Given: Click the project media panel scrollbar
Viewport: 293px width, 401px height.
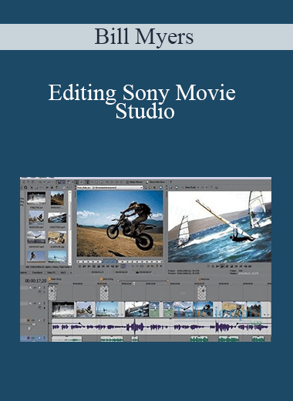Looking at the screenshot, I should [x=69, y=229].
